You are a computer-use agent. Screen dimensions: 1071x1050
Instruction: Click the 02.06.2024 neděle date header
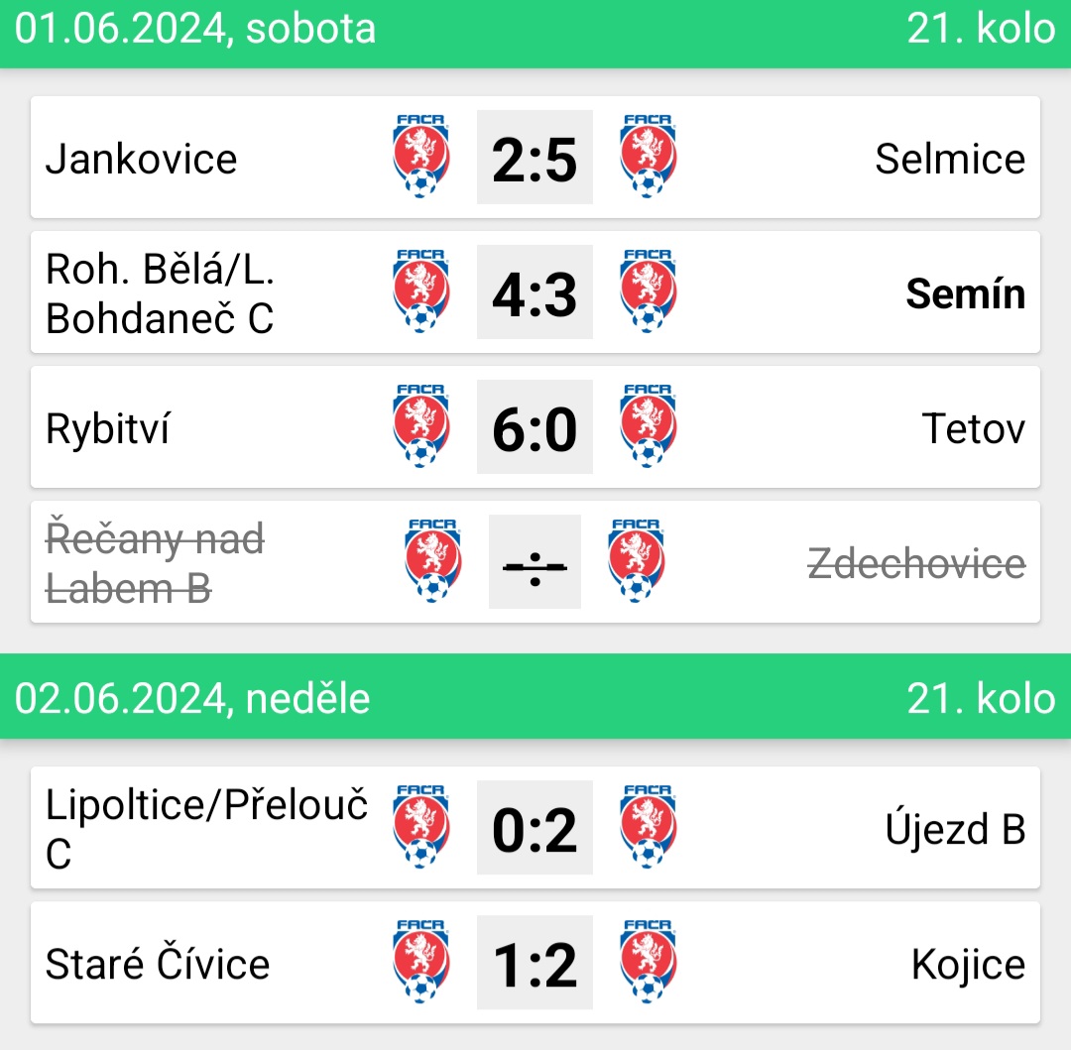click(x=192, y=699)
